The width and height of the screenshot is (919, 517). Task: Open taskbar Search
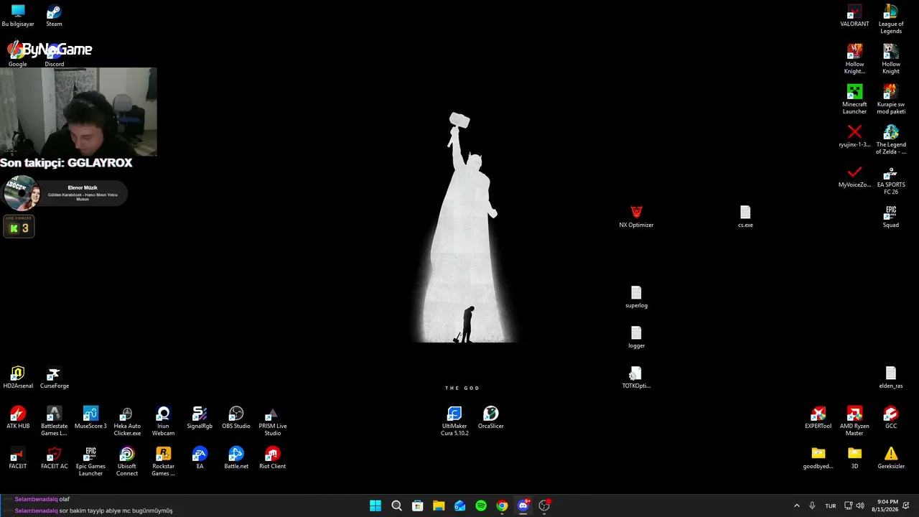[396, 506]
